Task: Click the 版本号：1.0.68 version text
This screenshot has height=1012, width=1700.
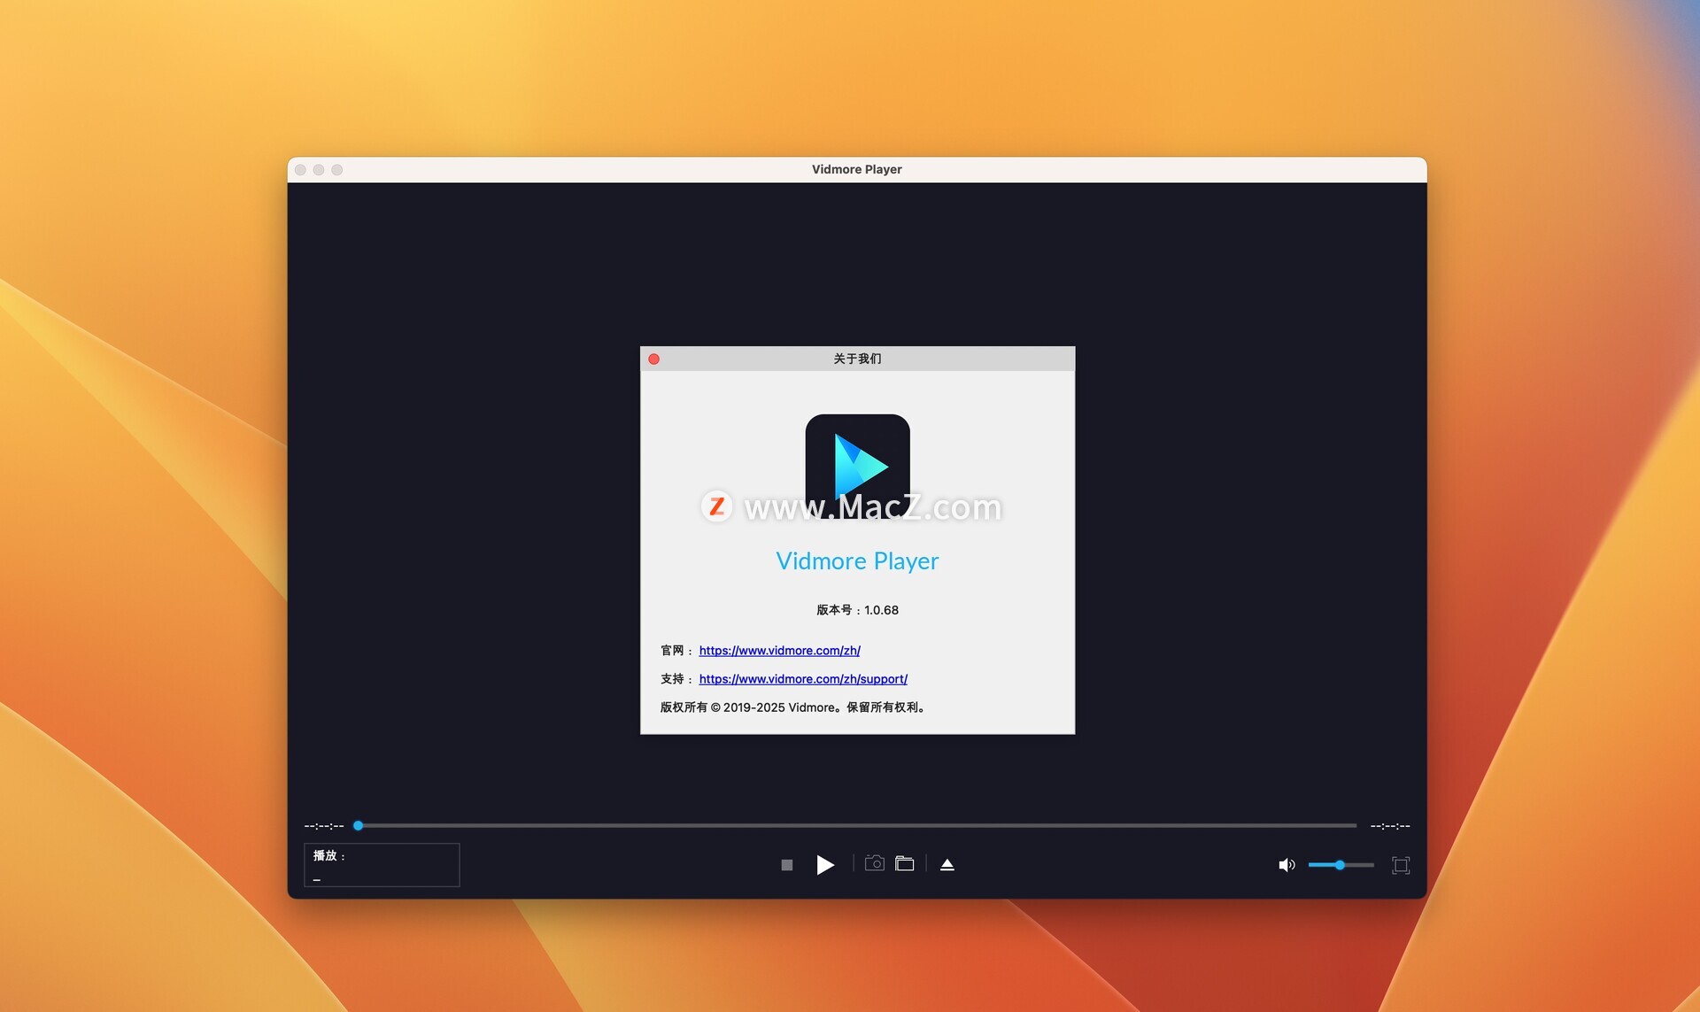Action: point(857,610)
